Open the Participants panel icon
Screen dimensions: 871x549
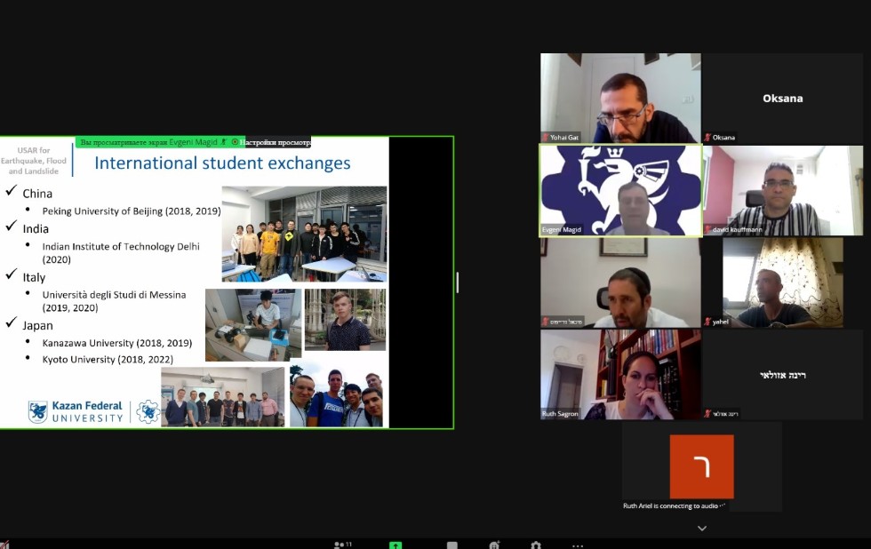[x=340, y=545]
